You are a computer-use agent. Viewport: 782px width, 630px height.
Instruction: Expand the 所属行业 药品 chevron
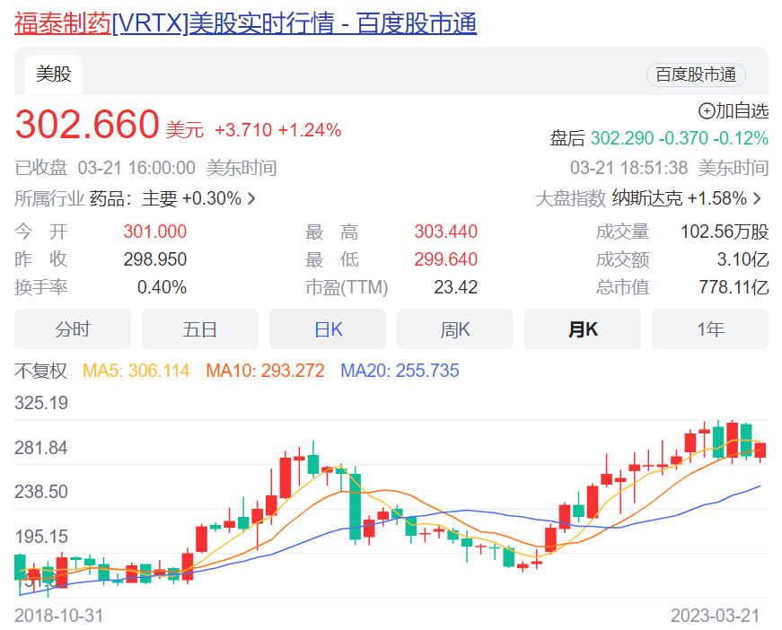pyautogui.click(x=251, y=198)
